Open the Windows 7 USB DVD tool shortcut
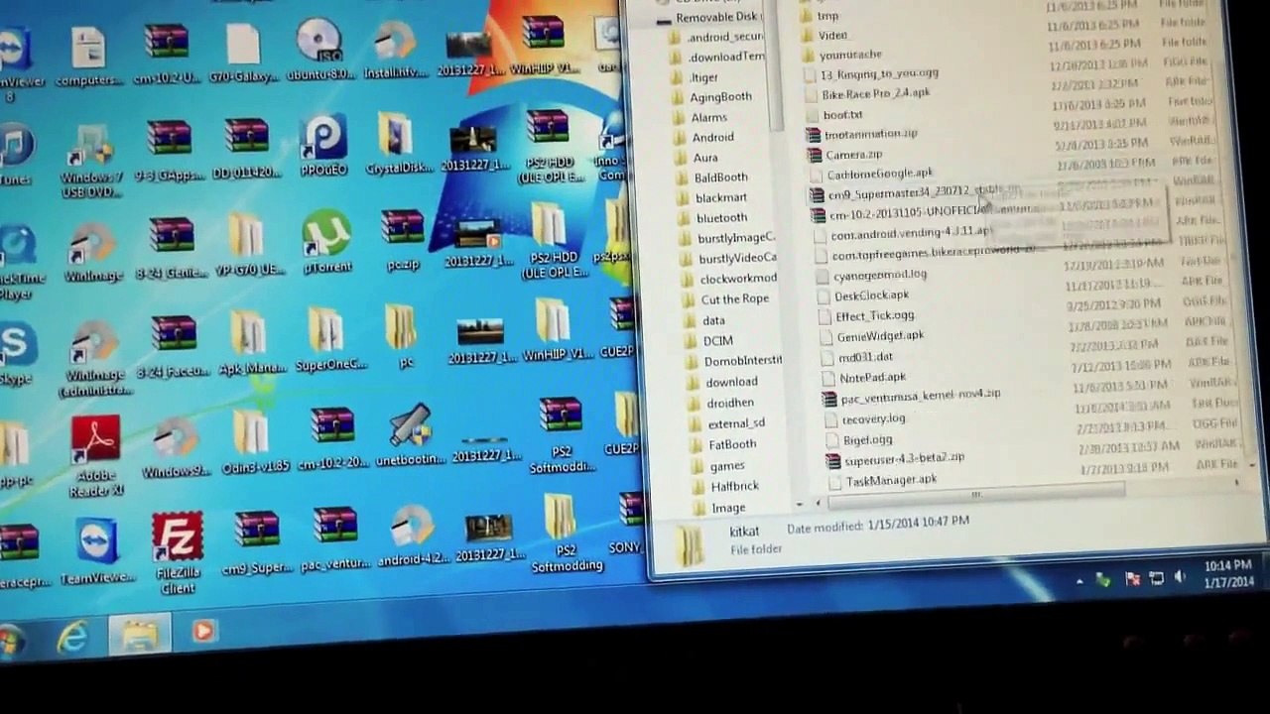The image size is (1270, 714). tap(91, 160)
